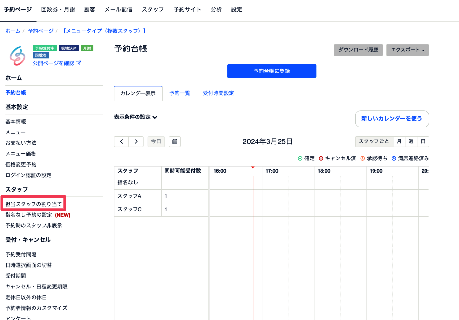Open the 分析 top menu
The height and width of the screenshot is (320, 459).
point(216,9)
